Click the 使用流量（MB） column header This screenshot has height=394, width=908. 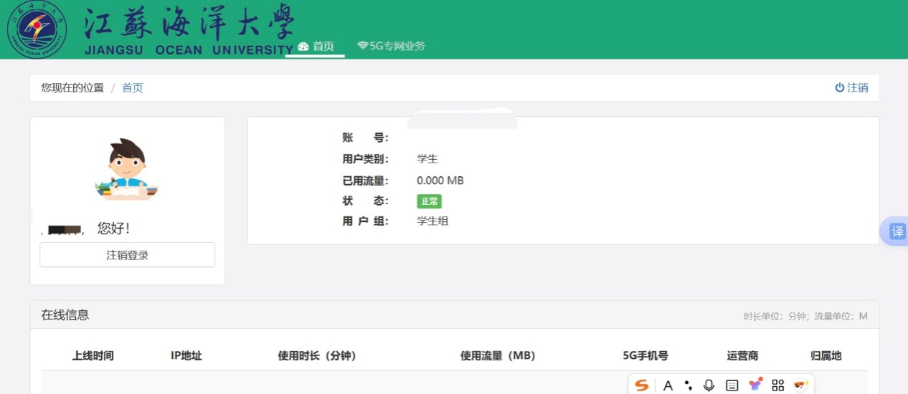coord(498,356)
